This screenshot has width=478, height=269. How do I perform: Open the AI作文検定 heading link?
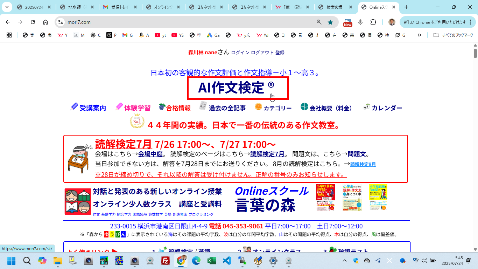[236, 88]
